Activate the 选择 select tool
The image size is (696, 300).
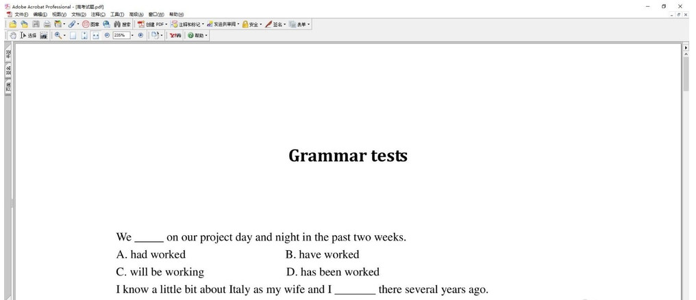pyautogui.click(x=28, y=36)
